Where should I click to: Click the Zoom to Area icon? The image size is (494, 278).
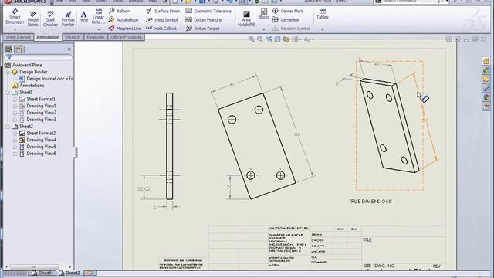260,39
